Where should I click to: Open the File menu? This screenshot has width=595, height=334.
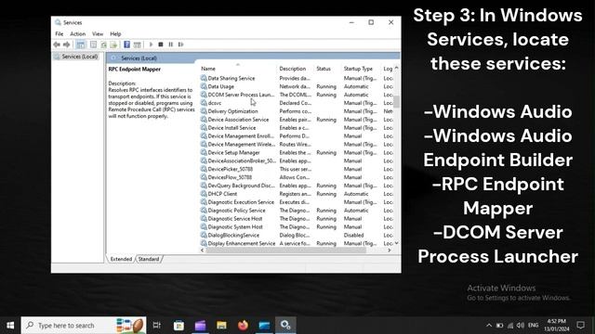click(x=59, y=33)
